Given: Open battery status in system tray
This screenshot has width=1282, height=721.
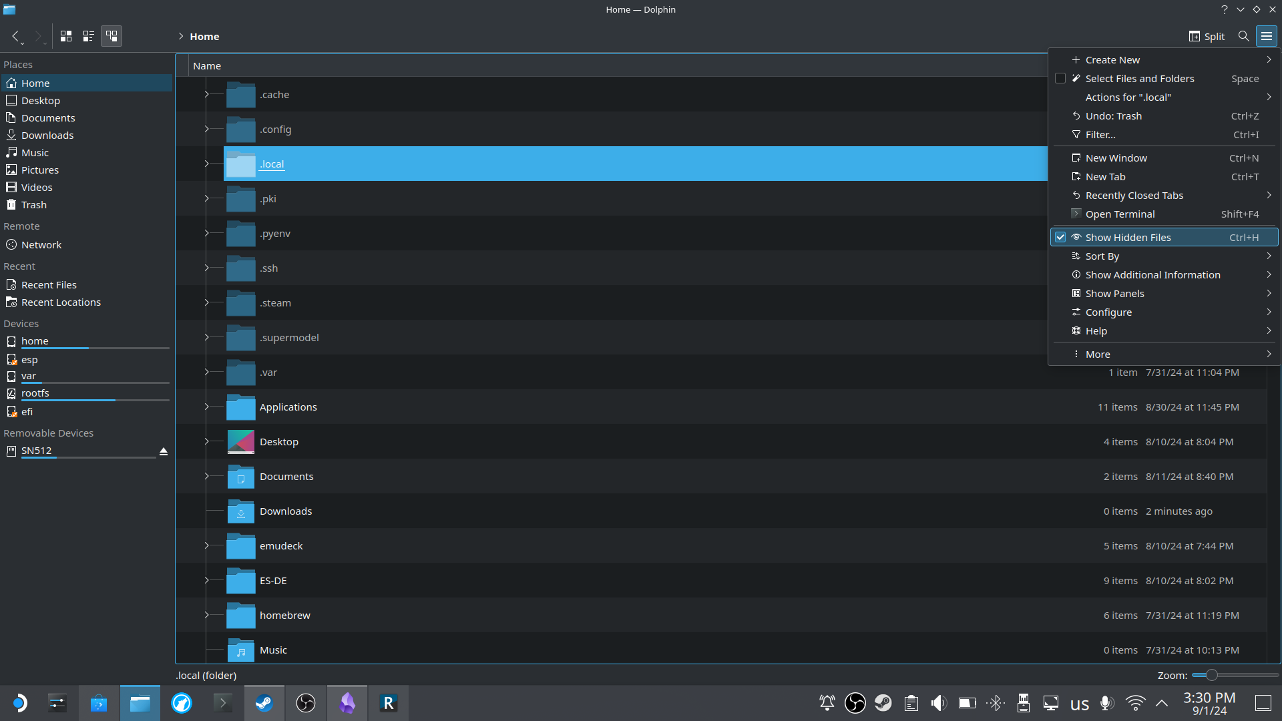Looking at the screenshot, I should click(967, 703).
